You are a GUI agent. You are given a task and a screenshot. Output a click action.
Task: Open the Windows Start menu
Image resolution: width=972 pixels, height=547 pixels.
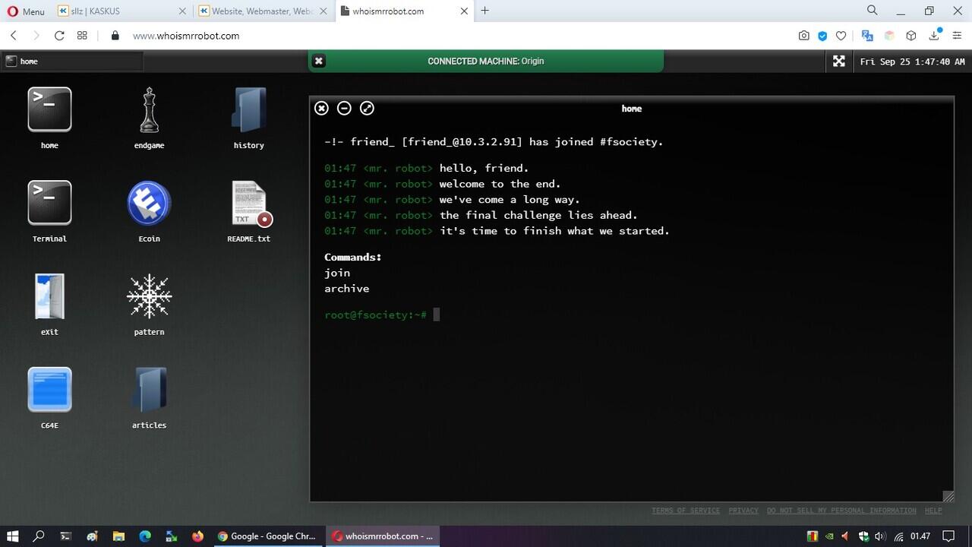tap(13, 536)
